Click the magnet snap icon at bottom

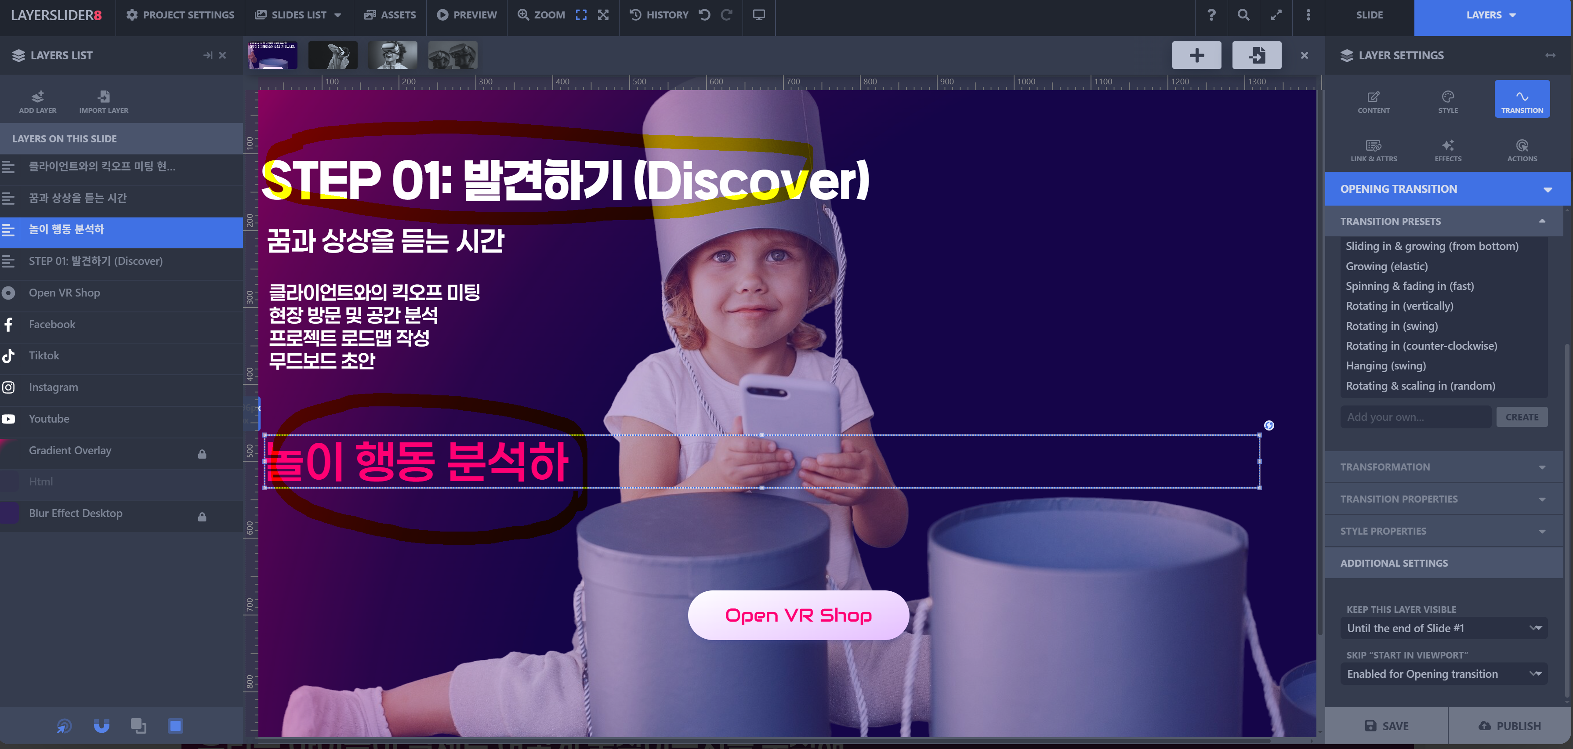101,725
